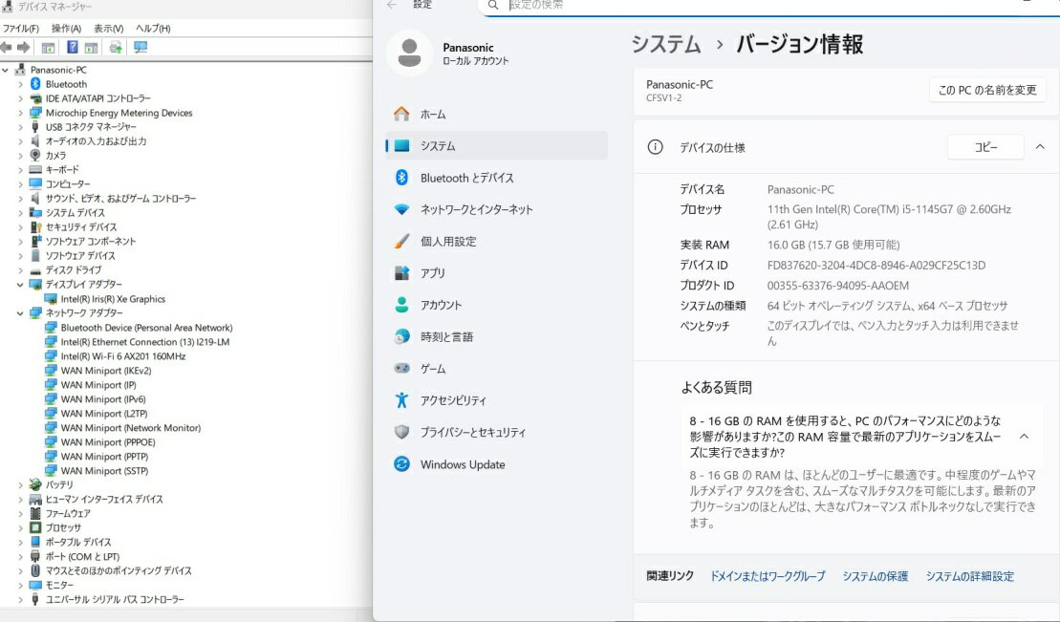Collapse the ネットワーク アダプター tree node
Screen dimensions: 1060x622
pos(20,313)
